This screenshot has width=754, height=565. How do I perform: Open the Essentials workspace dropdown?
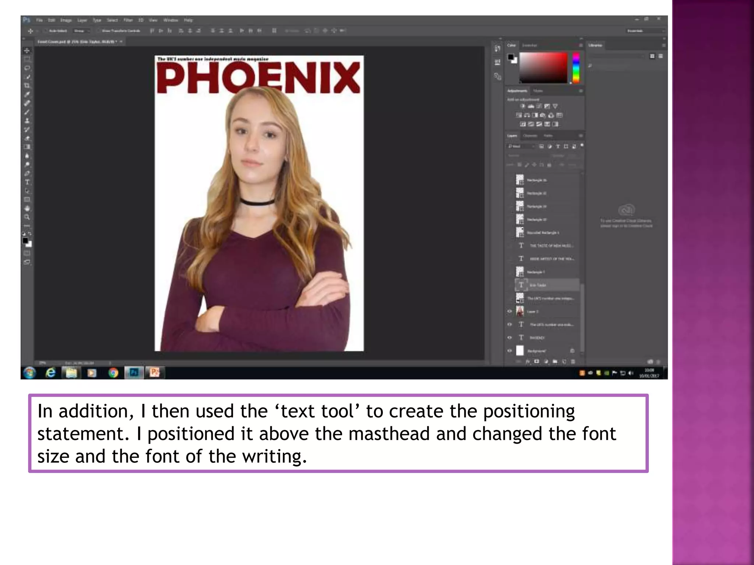pos(646,31)
